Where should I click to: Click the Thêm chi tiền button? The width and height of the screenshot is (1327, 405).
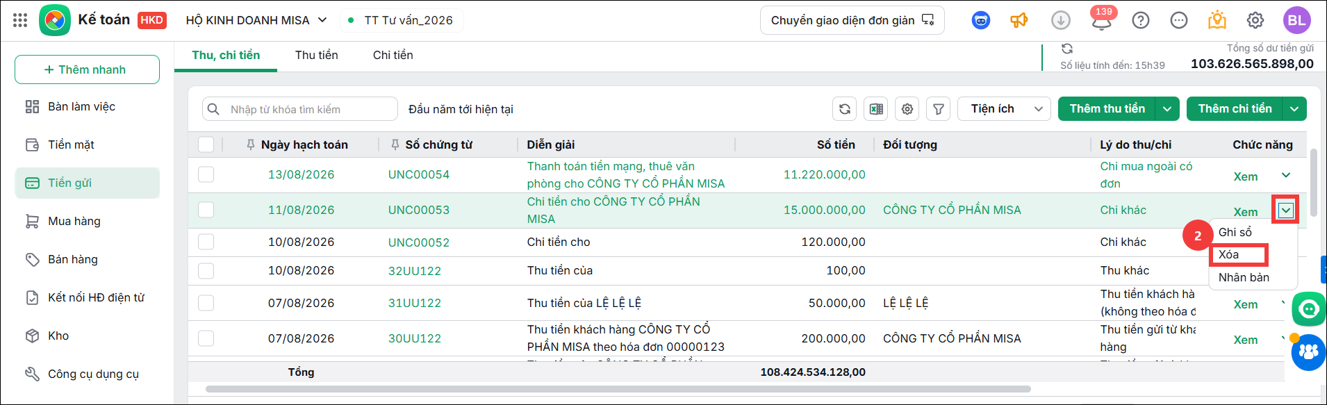coord(1235,109)
